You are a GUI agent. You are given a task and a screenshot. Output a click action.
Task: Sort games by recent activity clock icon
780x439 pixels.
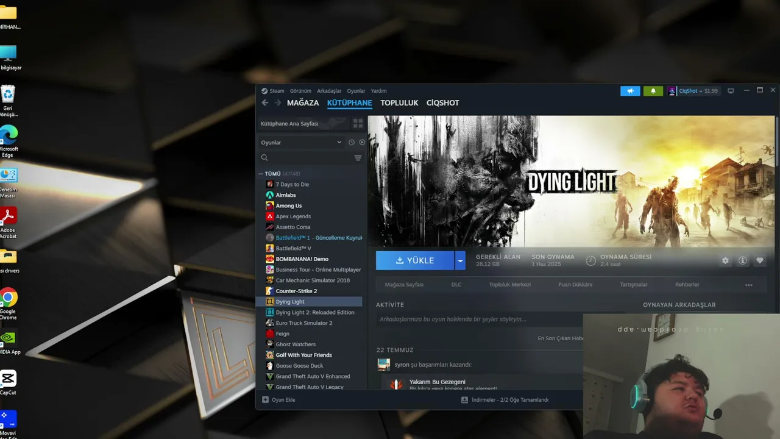[x=351, y=142]
